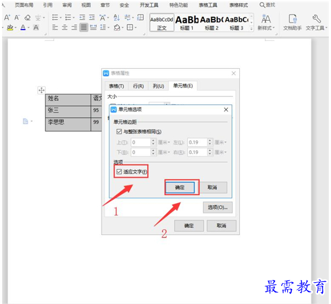331x304 pixels.
Task: Click the align left icon
Action: pos(55,27)
